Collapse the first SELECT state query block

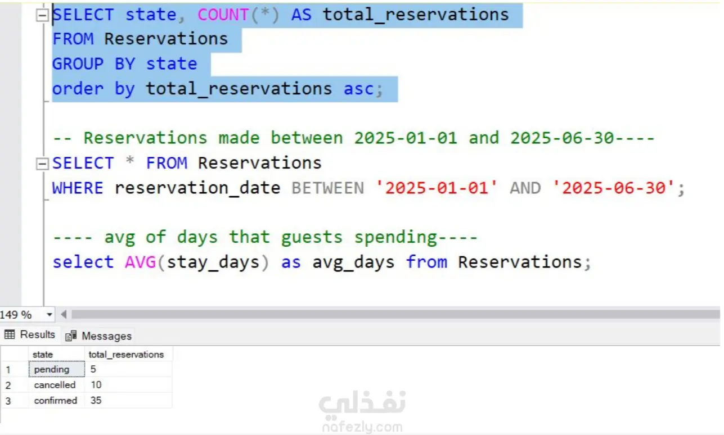(42, 15)
